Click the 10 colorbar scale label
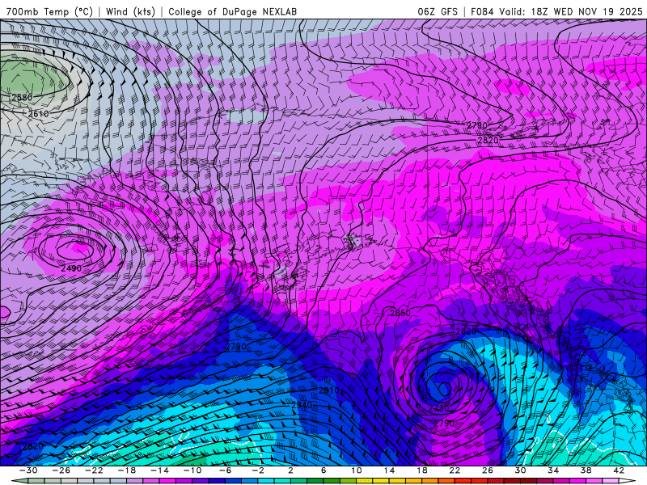This screenshot has width=647, height=485. 356,470
